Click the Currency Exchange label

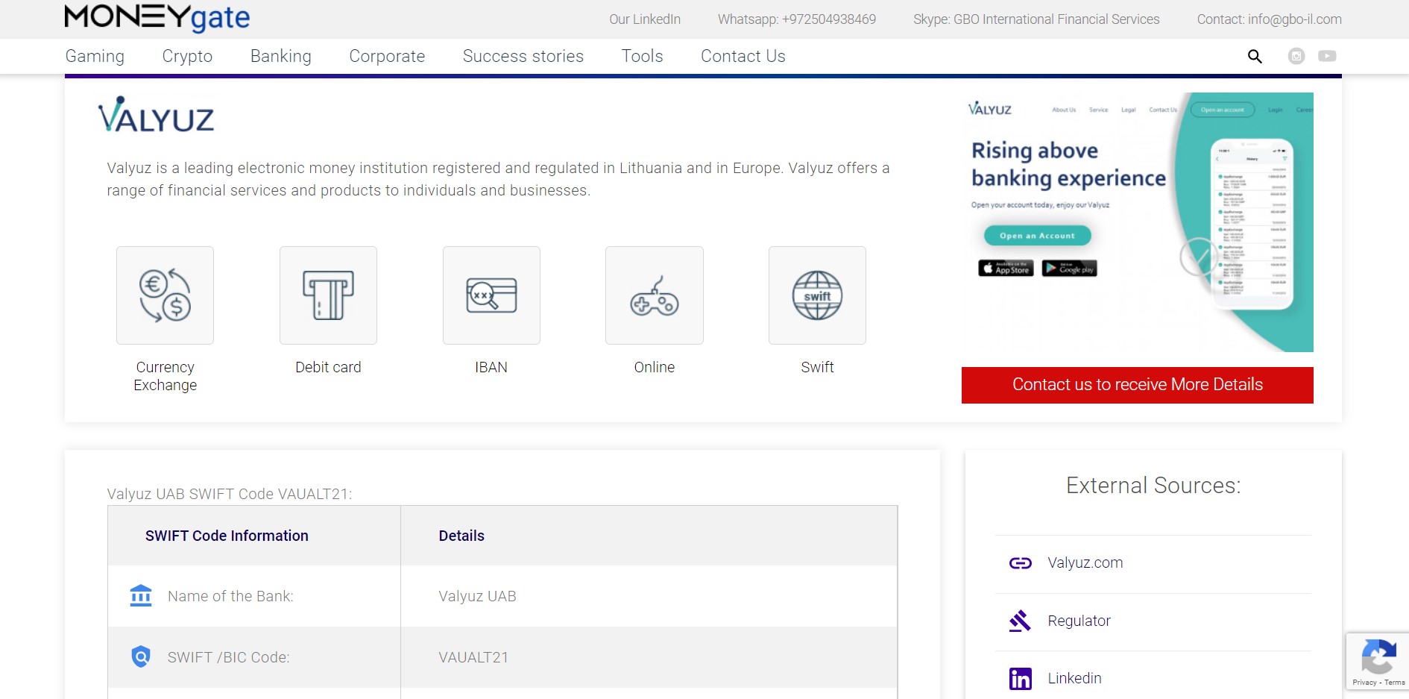166,376
